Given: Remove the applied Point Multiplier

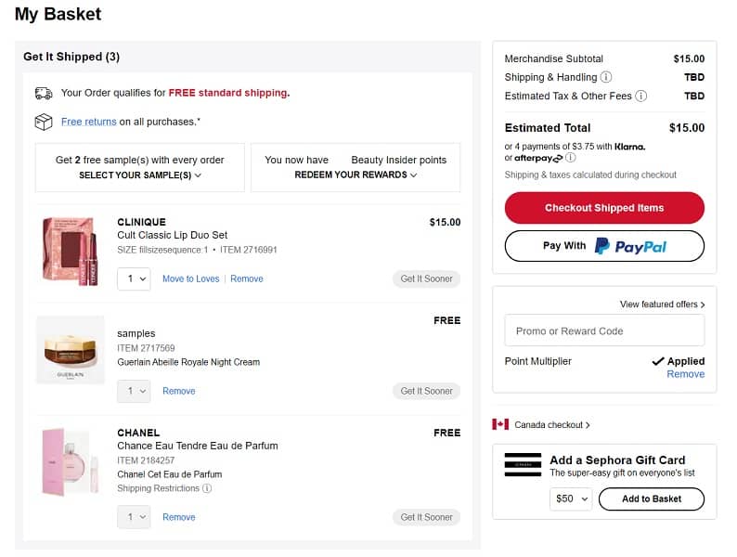Looking at the screenshot, I should (x=685, y=374).
